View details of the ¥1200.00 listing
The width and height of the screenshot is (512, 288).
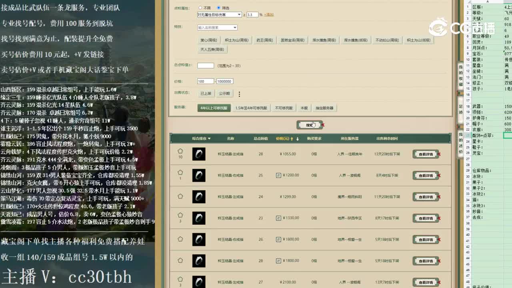(x=426, y=176)
